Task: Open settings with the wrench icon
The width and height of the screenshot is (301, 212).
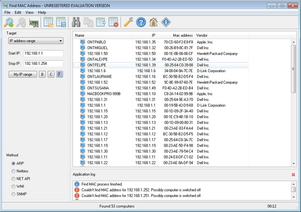Action: pyautogui.click(x=128, y=22)
